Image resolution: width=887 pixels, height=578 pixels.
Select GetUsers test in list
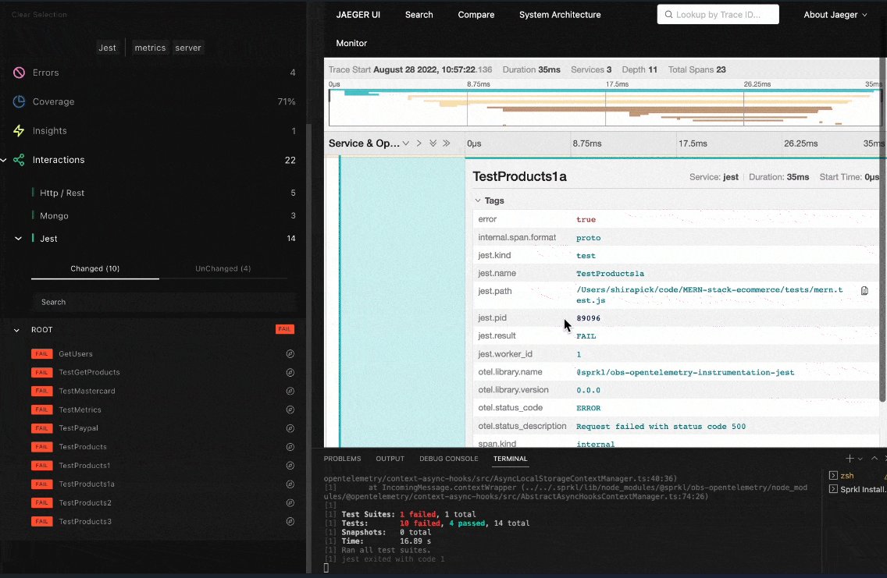76,353
